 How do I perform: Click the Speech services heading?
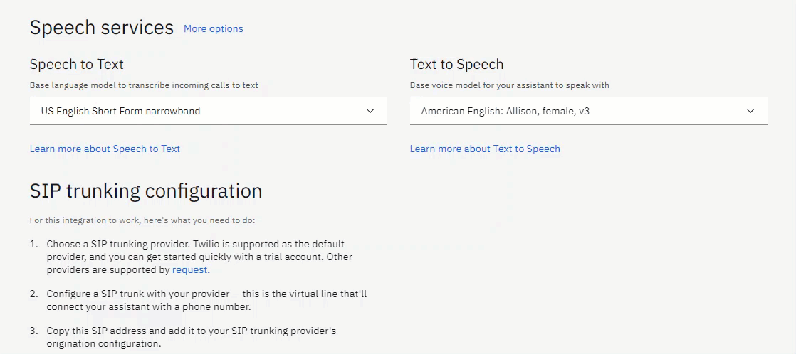(102, 28)
